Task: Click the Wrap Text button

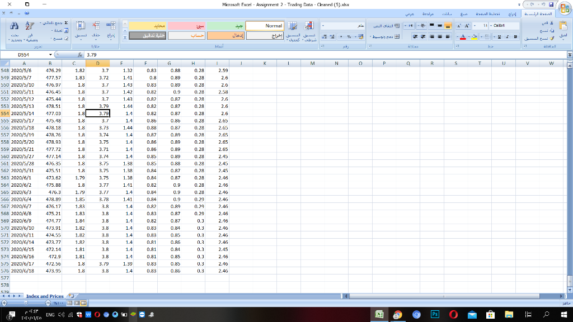Action: 386,26
